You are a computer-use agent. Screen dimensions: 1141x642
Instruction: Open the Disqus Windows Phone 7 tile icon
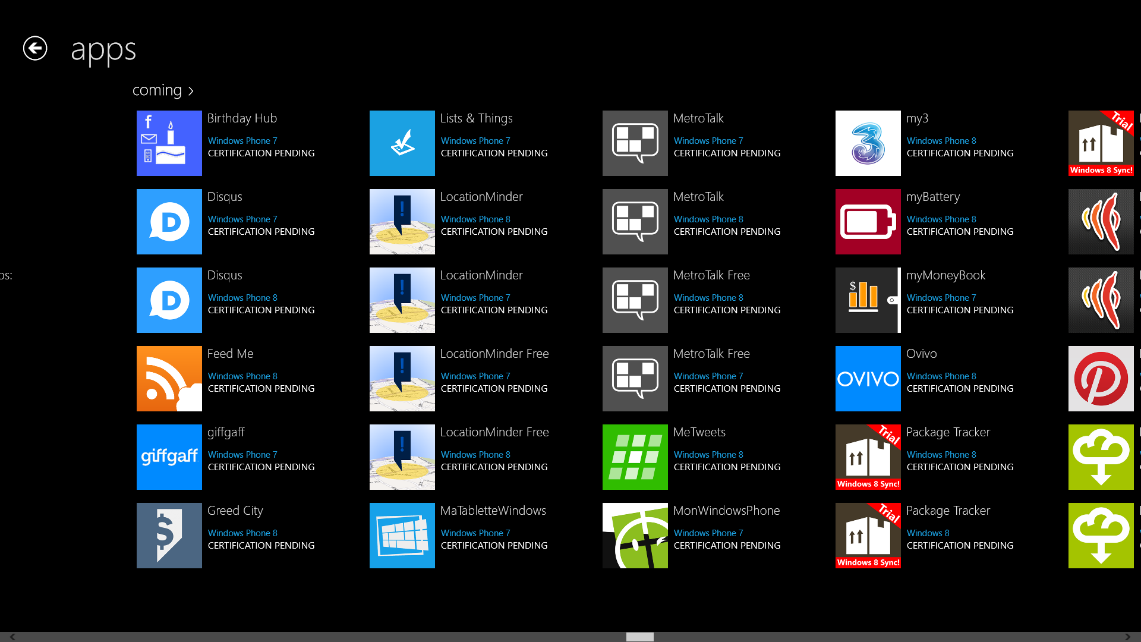(x=169, y=222)
